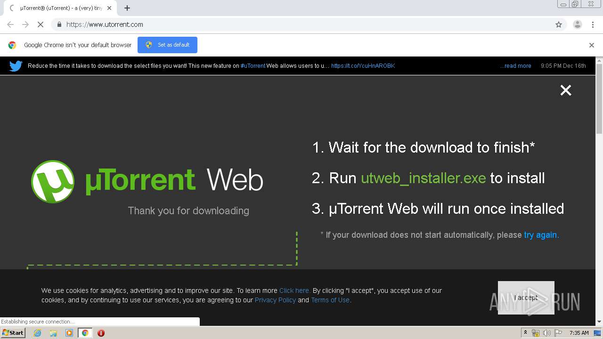Switch to Chrome in the taskbar

(85, 333)
